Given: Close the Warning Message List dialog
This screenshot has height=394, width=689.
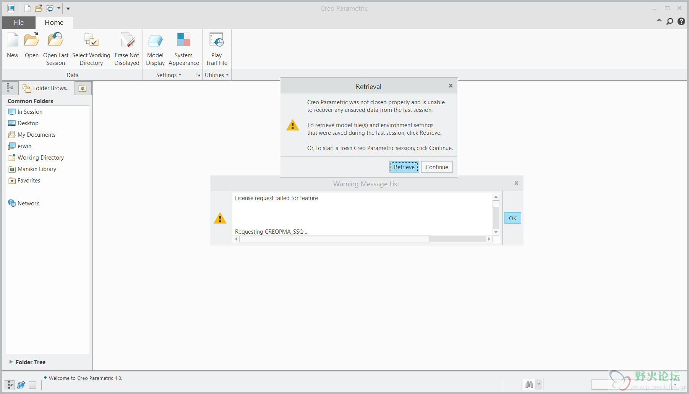Looking at the screenshot, I should coord(516,183).
